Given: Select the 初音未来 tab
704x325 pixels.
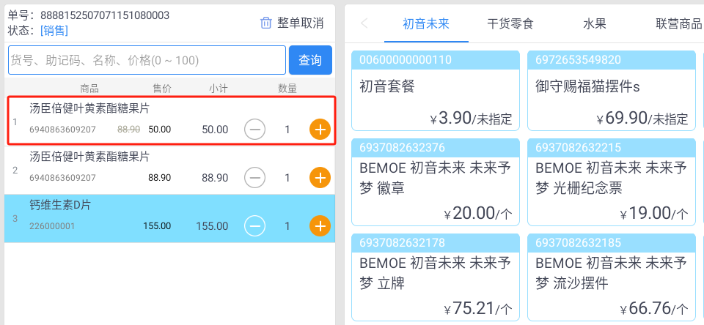Looking at the screenshot, I should [x=426, y=23].
